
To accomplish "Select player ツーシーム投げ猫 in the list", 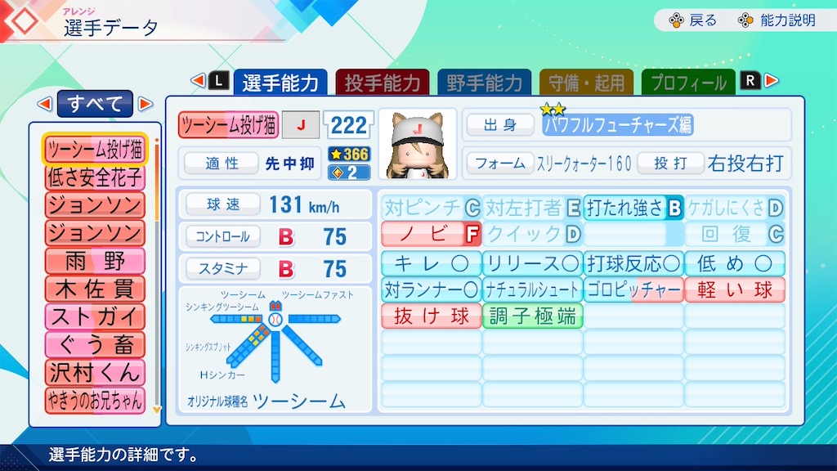I will click(95, 150).
